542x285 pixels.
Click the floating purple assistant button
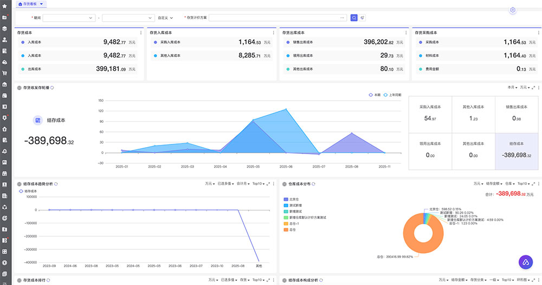tap(526, 262)
